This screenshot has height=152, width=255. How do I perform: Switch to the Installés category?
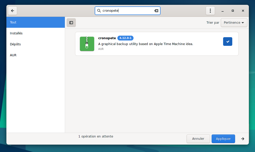(x=35, y=33)
